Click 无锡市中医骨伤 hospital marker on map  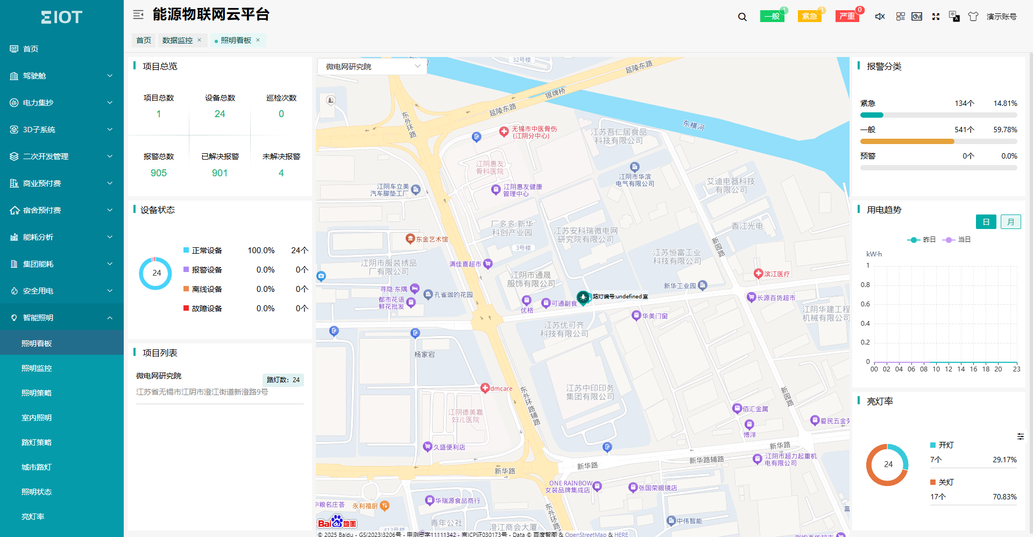pos(504,131)
